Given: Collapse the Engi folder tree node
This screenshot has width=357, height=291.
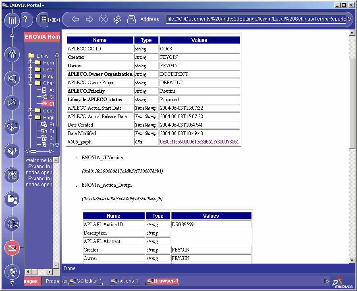Looking at the screenshot, I should coord(30,117).
